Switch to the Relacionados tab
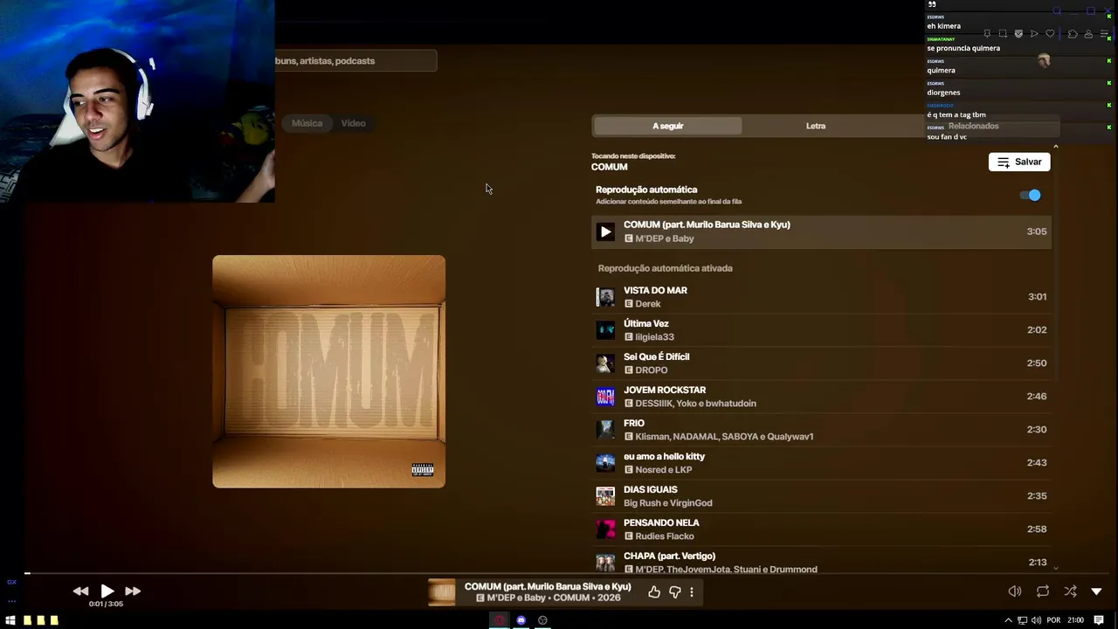The height and width of the screenshot is (629, 1118). point(973,126)
